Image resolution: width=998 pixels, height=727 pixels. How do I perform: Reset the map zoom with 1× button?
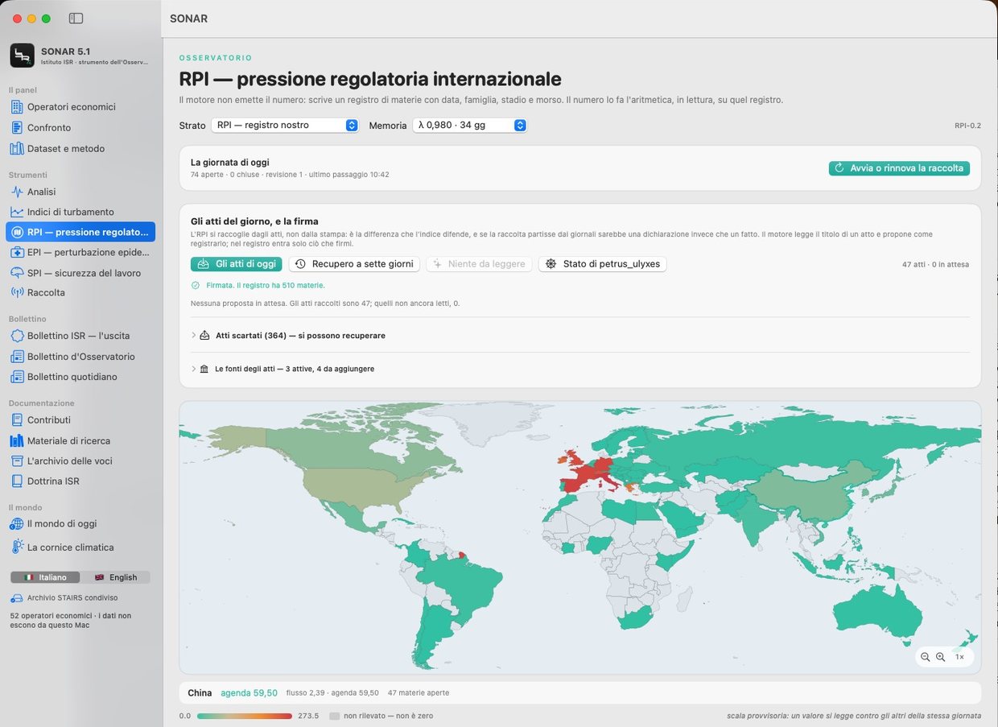(x=959, y=657)
